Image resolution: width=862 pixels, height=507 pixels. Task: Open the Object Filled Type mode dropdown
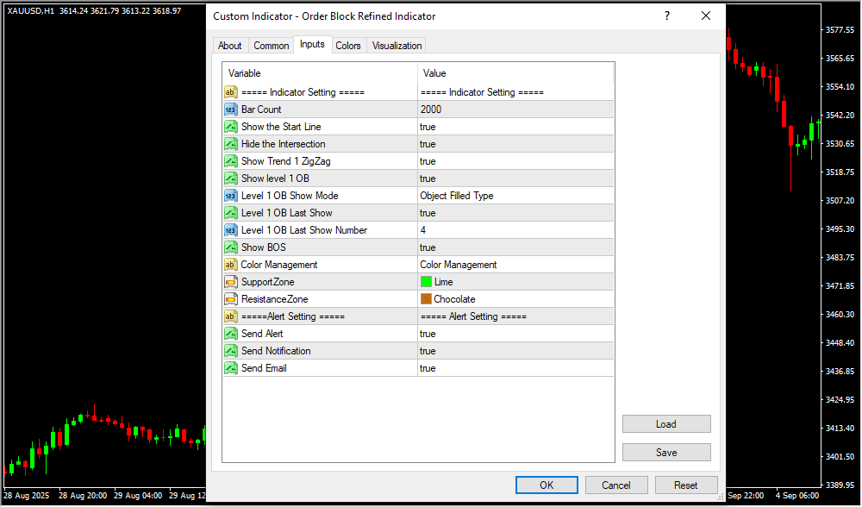pos(515,196)
